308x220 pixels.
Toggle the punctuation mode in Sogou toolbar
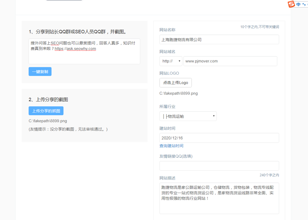304,5
